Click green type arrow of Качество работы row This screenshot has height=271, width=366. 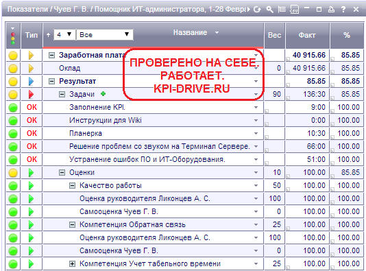(31, 186)
